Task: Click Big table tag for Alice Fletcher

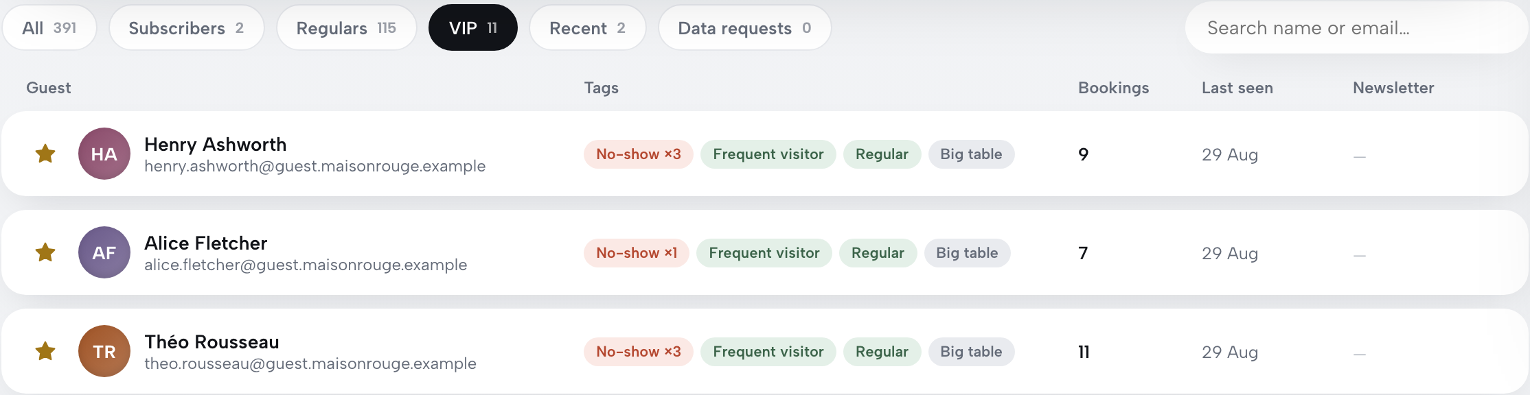Action: [x=968, y=253]
